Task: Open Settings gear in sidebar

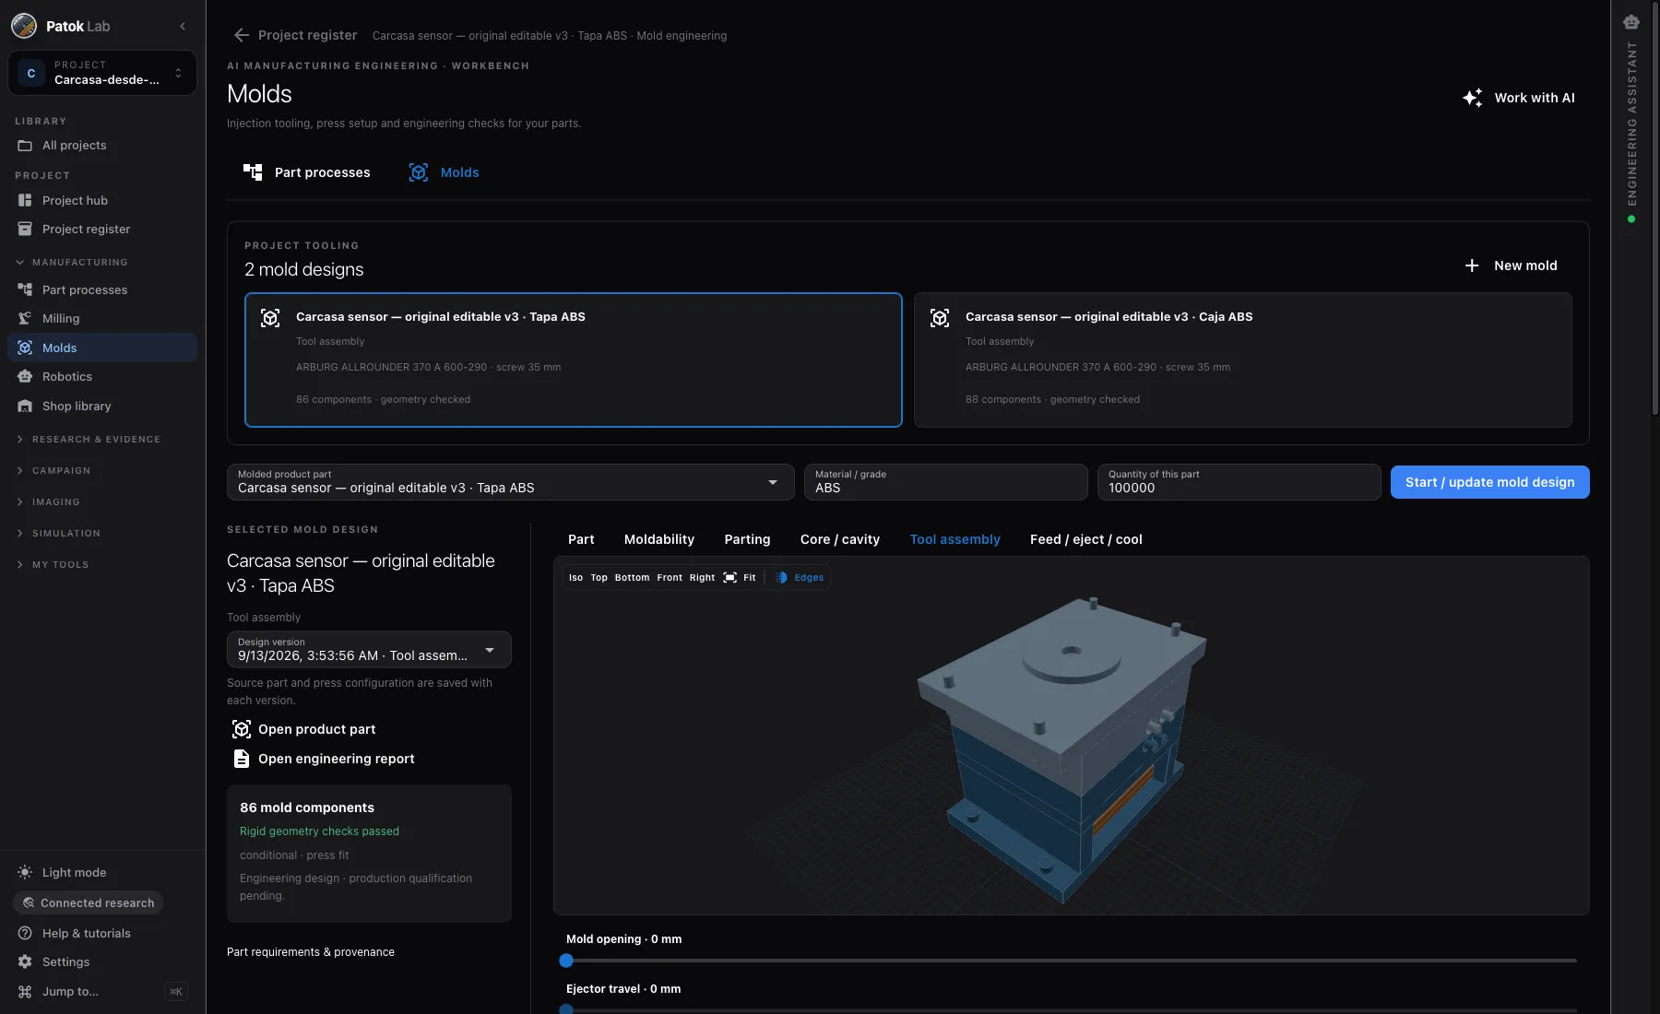Action: [x=102, y=961]
